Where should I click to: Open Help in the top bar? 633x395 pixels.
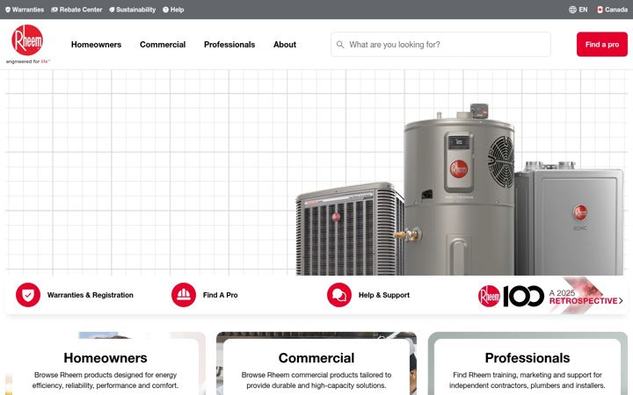coord(177,10)
